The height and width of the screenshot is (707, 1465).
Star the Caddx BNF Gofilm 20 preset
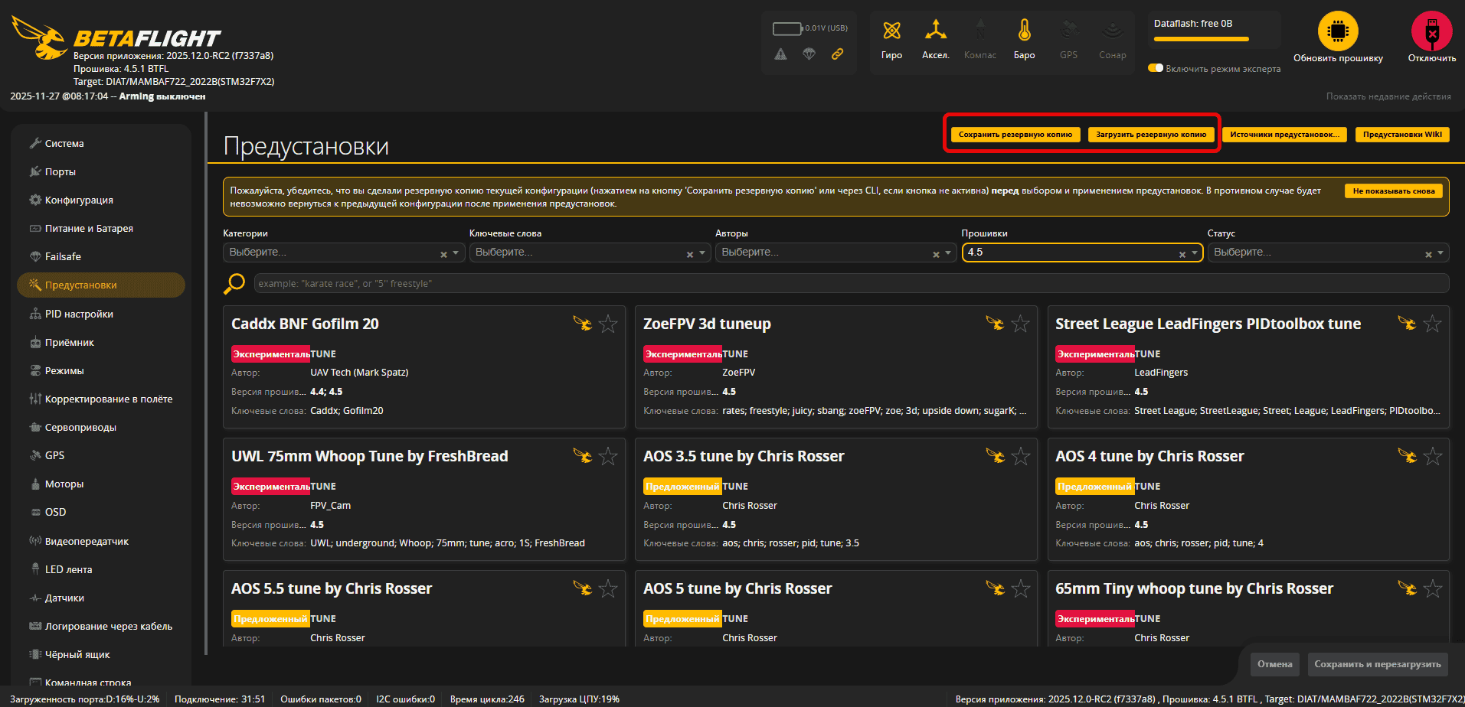[608, 324]
